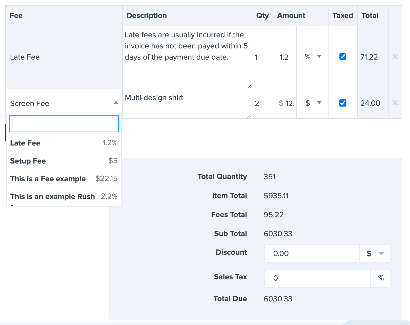Remove the Late Fee row with X

(395, 57)
